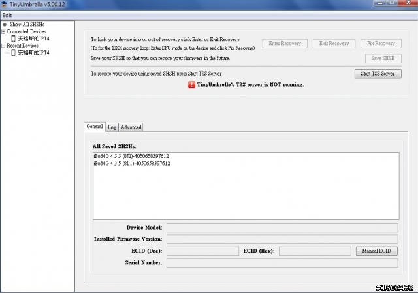Collapse the Connected Devices tree node
This screenshot has height=293, width=418.
pyautogui.click(x=3, y=32)
